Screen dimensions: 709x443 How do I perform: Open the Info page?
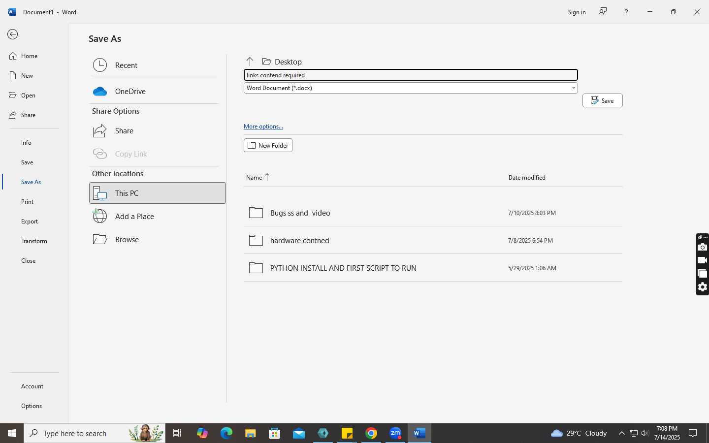coord(34,142)
